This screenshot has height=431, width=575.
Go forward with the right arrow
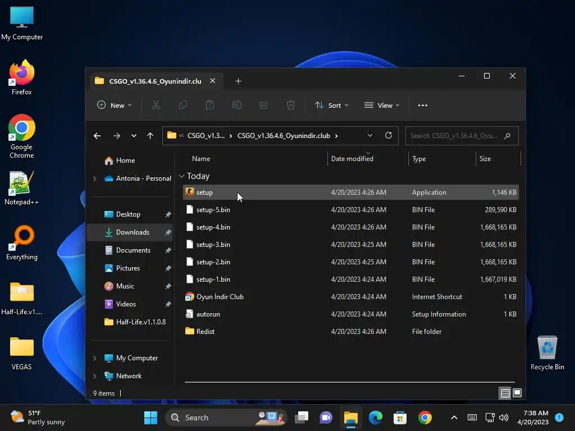pos(117,136)
